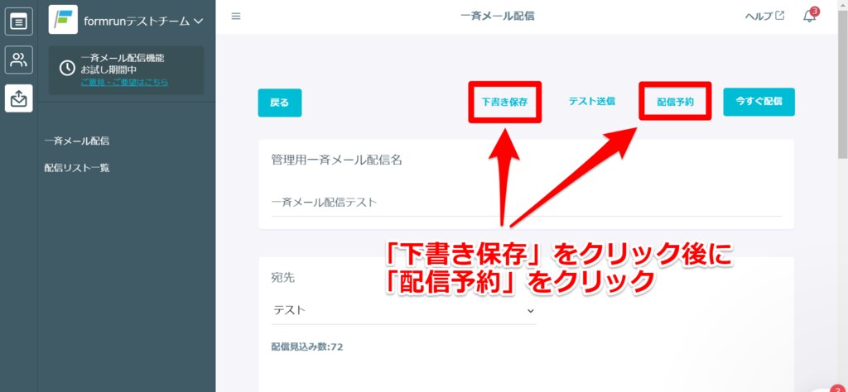Viewport: 848px width, 392px height.
Task: Expand the formrunテストチーム team dropdown
Action: pyautogui.click(x=143, y=21)
